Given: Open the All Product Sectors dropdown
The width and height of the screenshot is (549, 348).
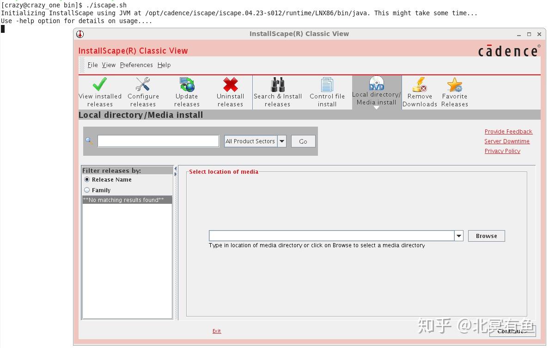Looking at the screenshot, I should [x=282, y=141].
